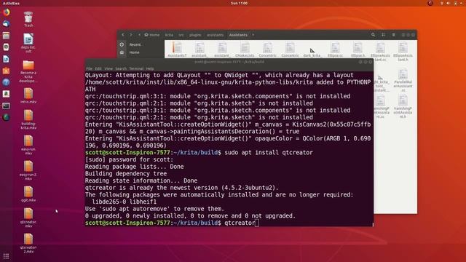The width and height of the screenshot is (466, 262).
Task: Select the Terminal icon in the dock
Action: click(6, 106)
